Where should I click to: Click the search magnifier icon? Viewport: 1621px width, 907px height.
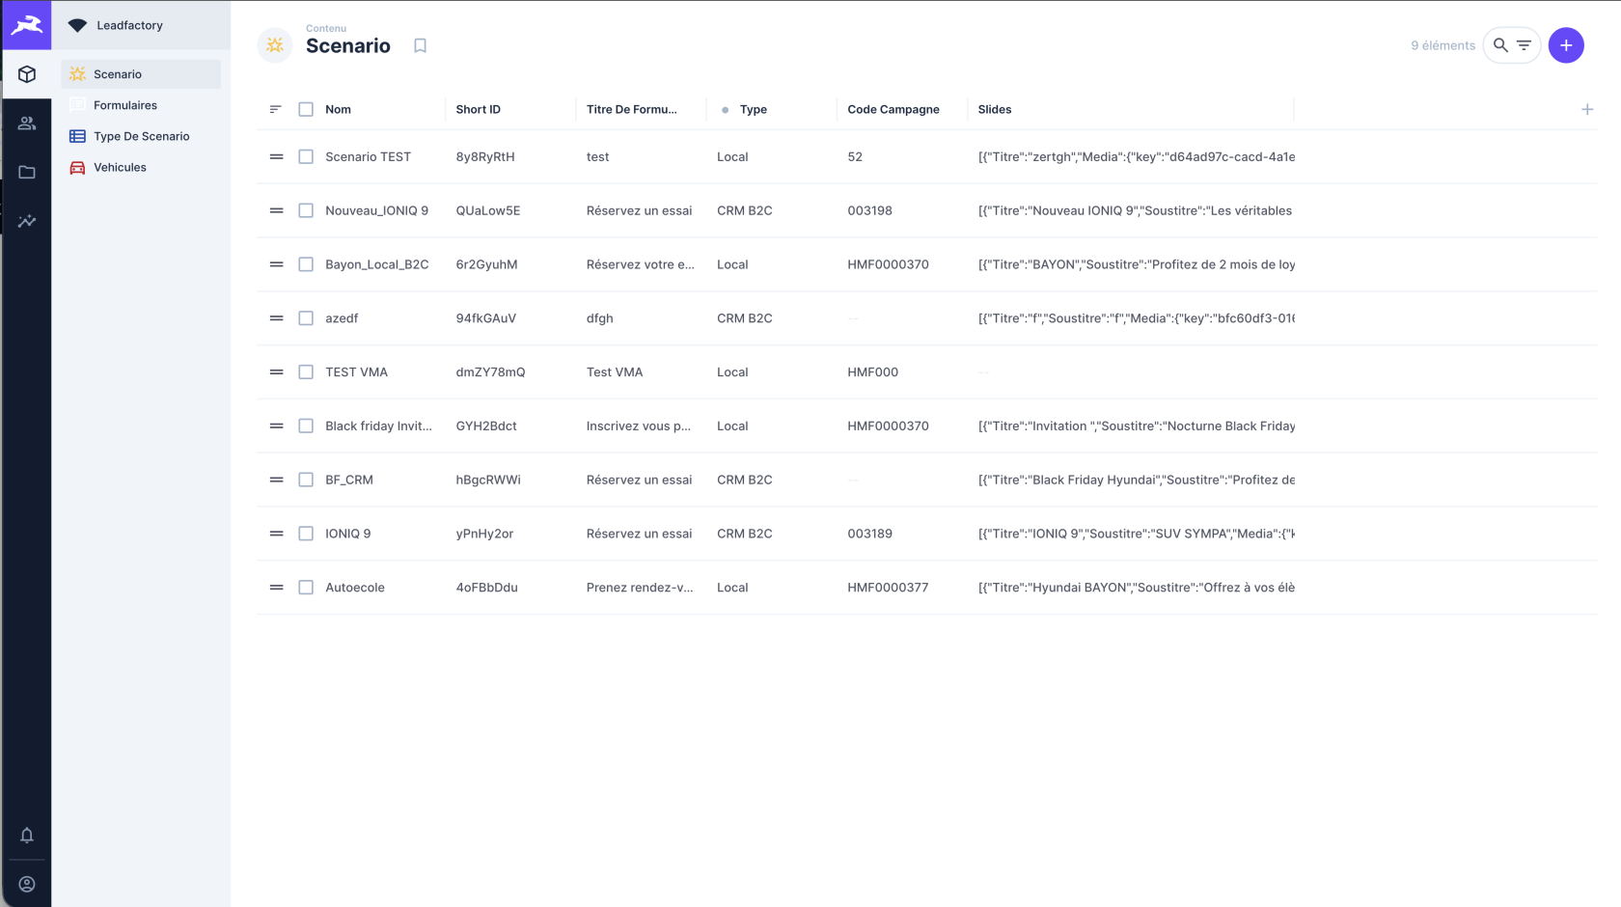click(x=1500, y=45)
